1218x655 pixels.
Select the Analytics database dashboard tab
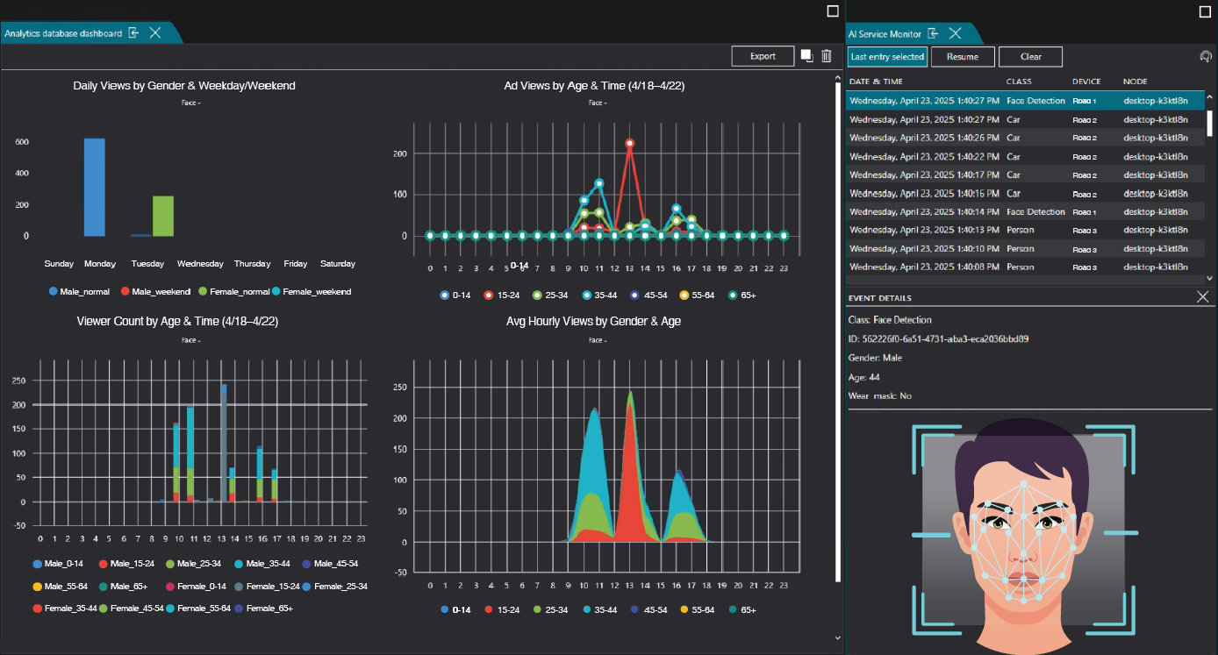[63, 33]
